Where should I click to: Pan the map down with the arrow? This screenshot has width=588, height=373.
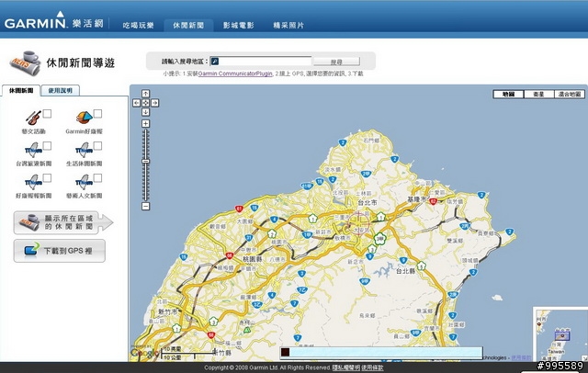click(x=145, y=112)
